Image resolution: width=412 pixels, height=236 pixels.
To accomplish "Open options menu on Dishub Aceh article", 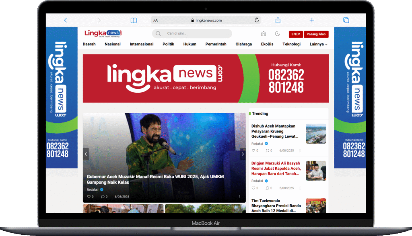I will click(300, 151).
